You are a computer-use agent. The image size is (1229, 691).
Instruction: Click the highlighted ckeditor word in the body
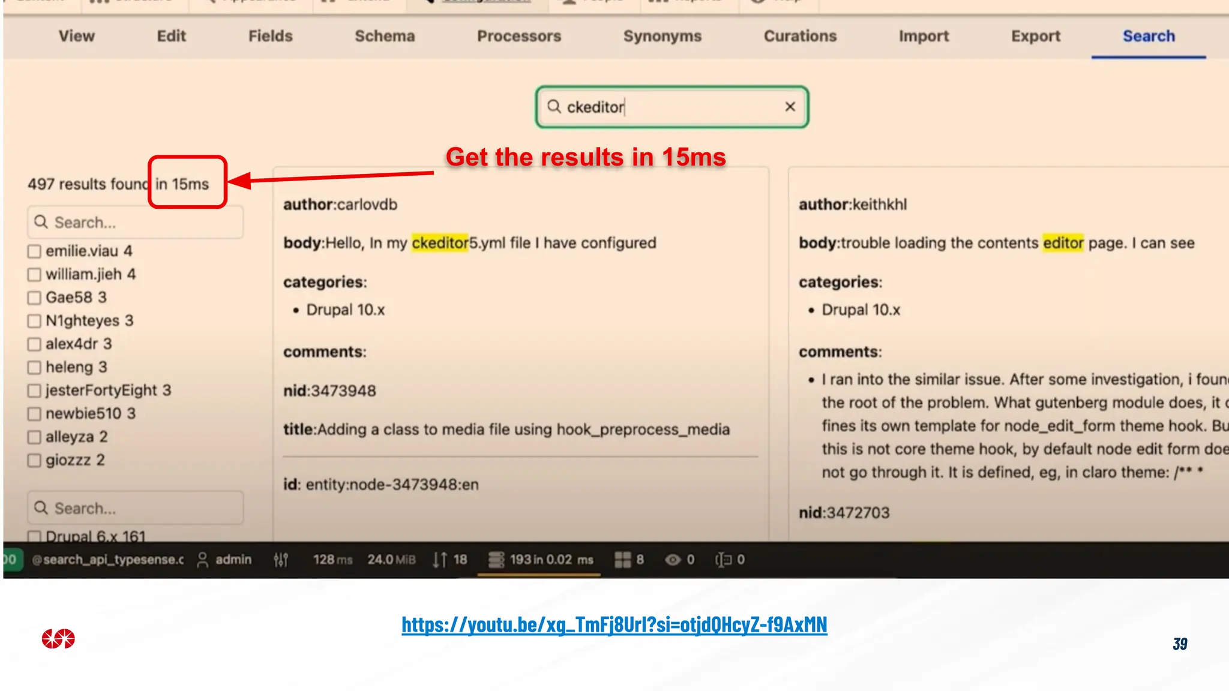tap(440, 243)
